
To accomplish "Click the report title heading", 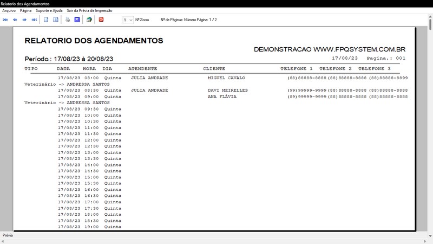I will click(x=94, y=41).
